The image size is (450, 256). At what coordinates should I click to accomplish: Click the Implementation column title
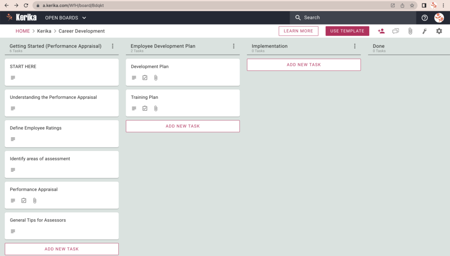point(269,46)
